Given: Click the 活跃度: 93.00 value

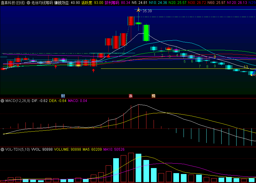Looking at the screenshot, I should tap(92, 3).
